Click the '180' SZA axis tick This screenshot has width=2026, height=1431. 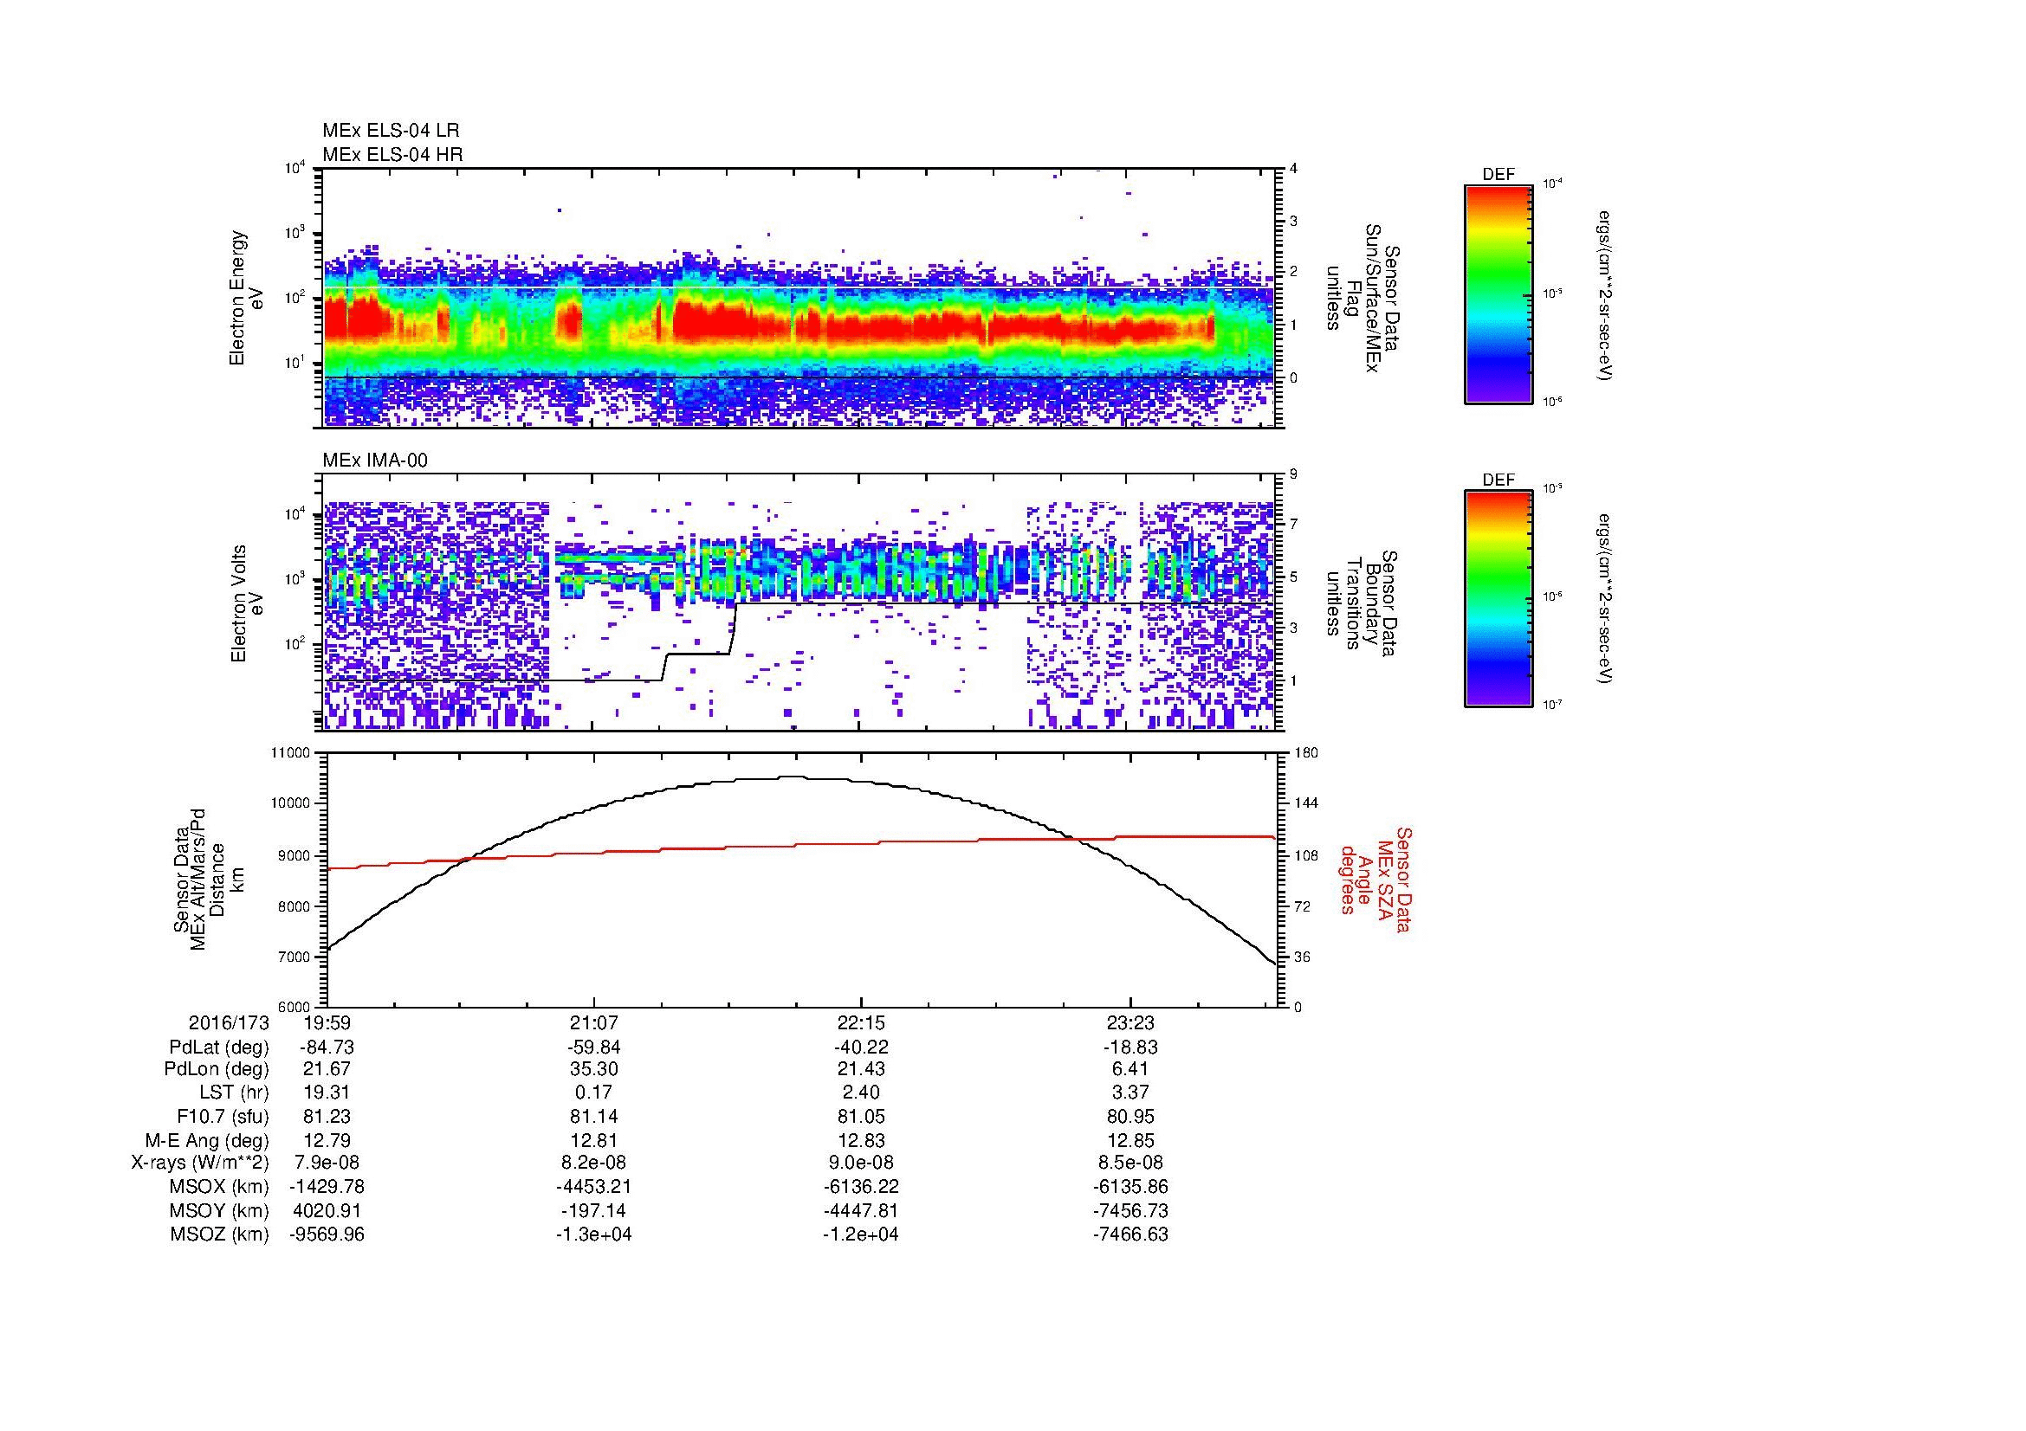point(1306,753)
